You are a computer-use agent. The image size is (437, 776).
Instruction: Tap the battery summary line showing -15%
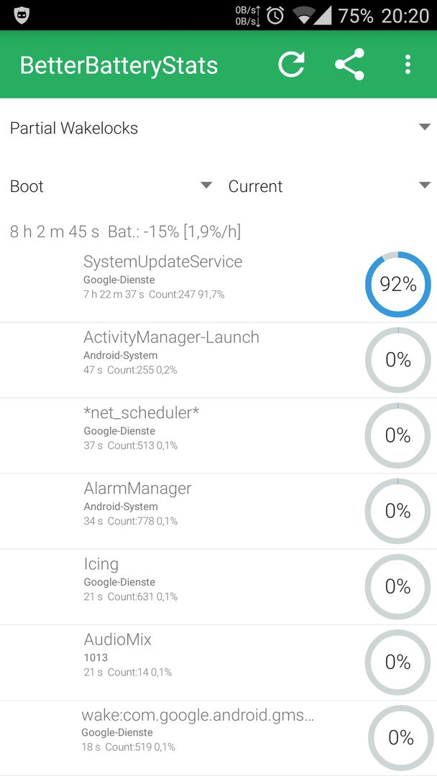pyautogui.click(x=125, y=231)
